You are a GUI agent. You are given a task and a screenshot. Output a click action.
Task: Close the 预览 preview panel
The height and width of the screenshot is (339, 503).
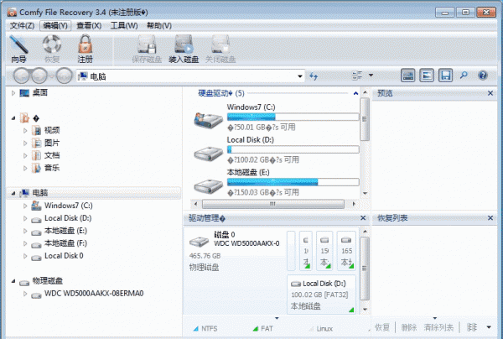click(x=490, y=93)
